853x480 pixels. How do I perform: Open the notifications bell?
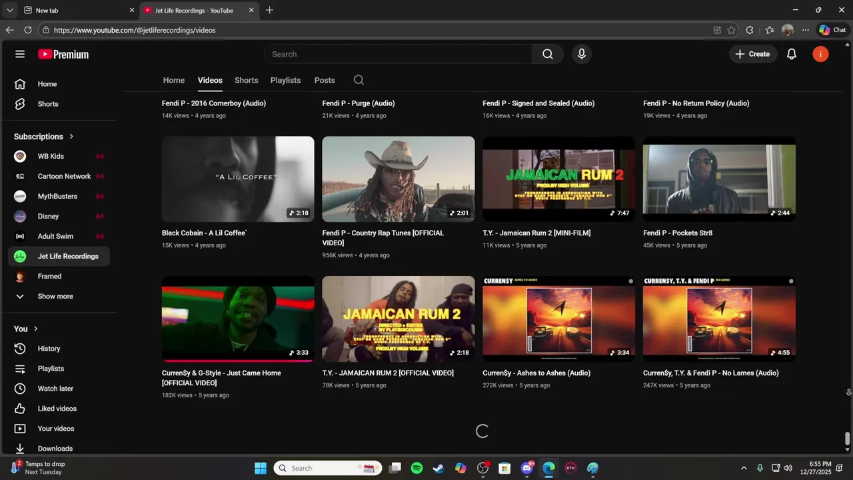(792, 54)
